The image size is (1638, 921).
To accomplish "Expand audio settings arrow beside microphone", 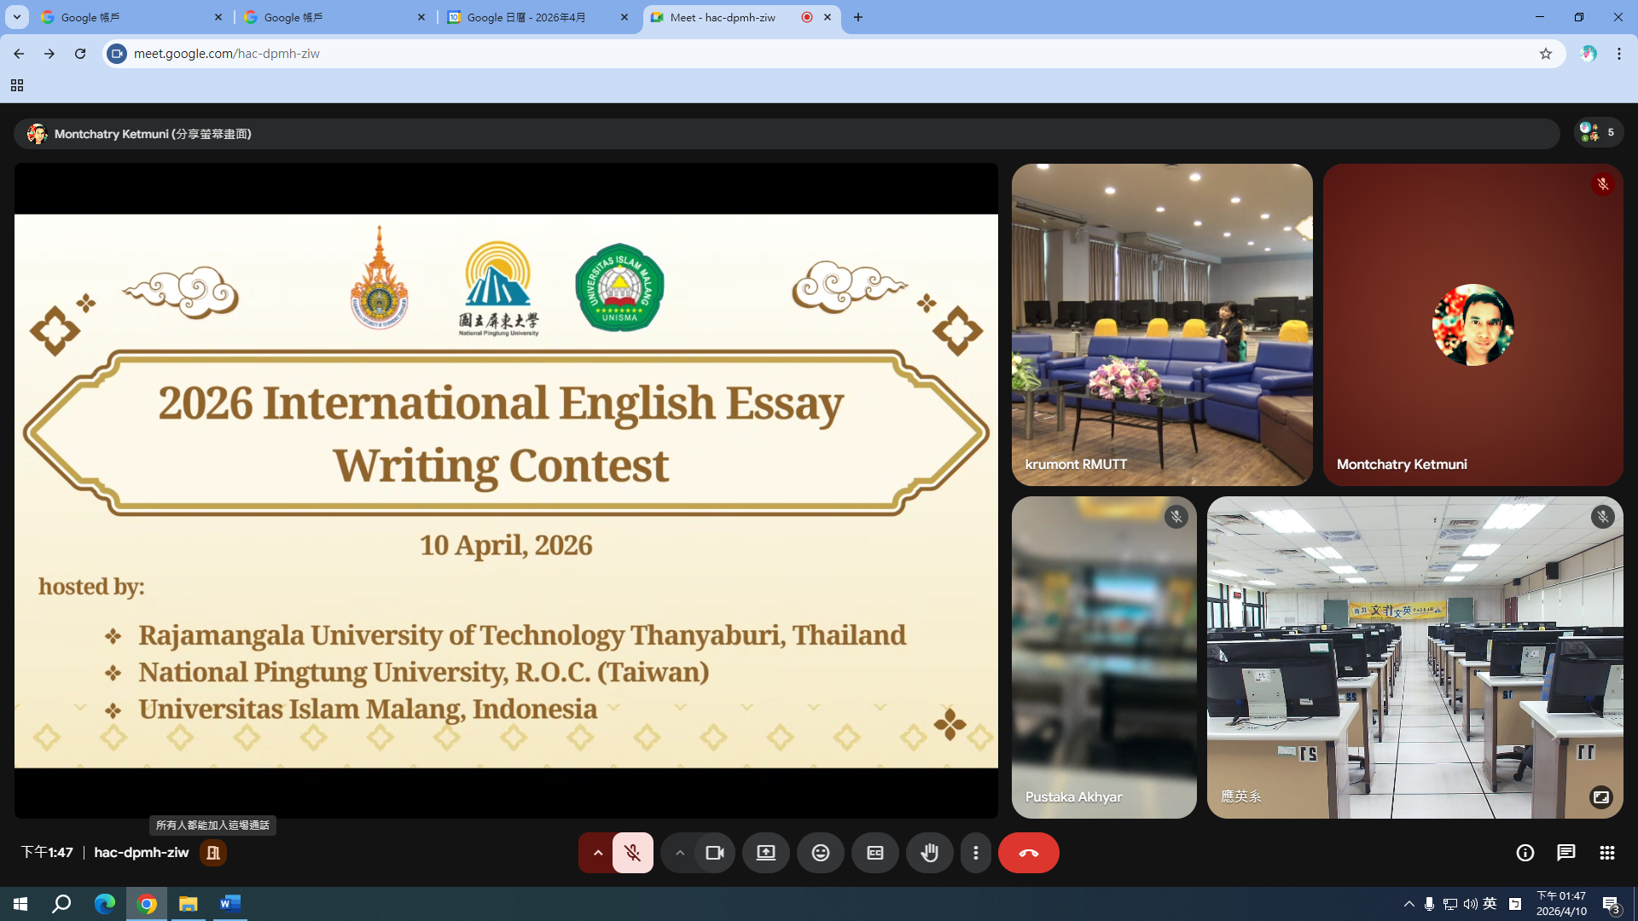I will 597,853.
